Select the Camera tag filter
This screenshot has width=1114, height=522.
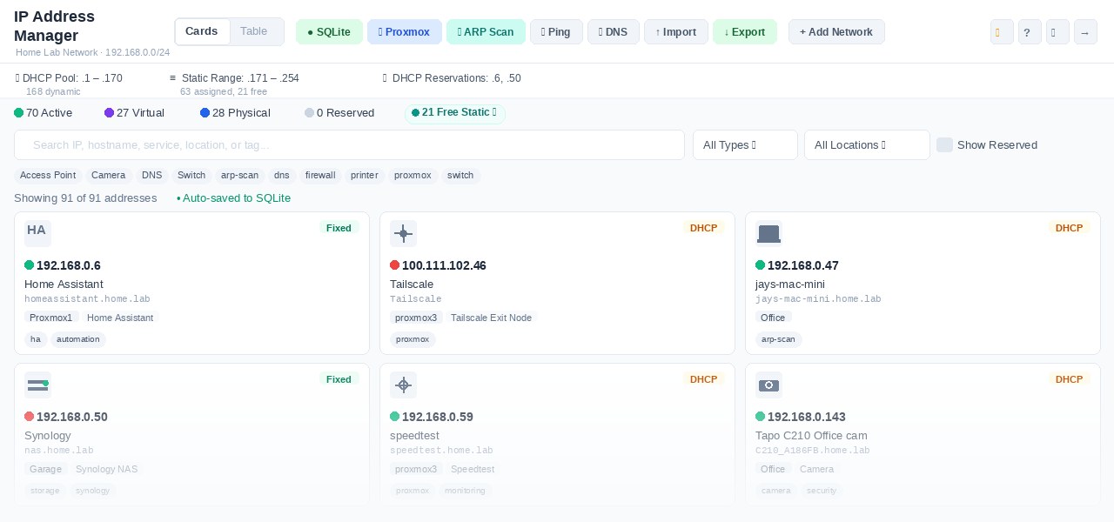(x=109, y=176)
